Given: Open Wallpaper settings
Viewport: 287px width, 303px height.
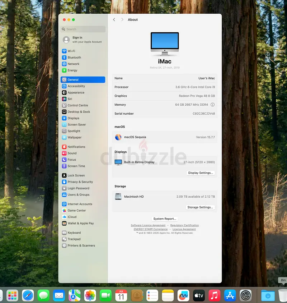Looking at the screenshot, I should coord(83,137).
